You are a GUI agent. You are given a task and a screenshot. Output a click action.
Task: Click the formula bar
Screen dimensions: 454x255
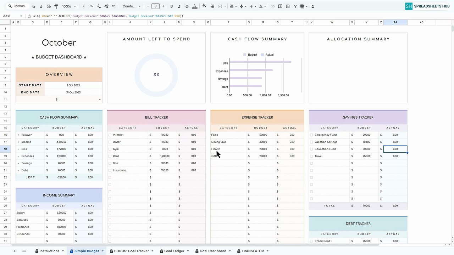pos(241,16)
